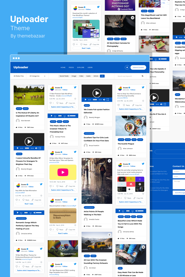Click Twitter bird on 'Download this month's selection' tweet
The height and width of the screenshot is (277, 185).
point(98,7)
